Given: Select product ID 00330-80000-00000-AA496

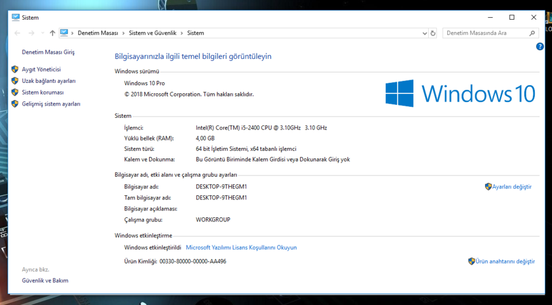Looking at the screenshot, I should tap(193, 261).
